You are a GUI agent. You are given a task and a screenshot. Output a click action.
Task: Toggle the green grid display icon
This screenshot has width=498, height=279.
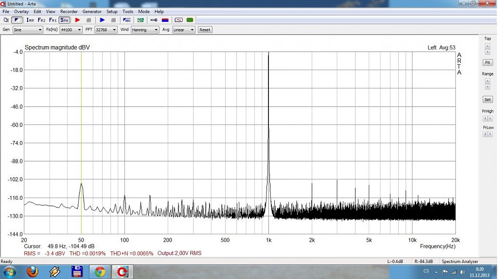pos(141,20)
